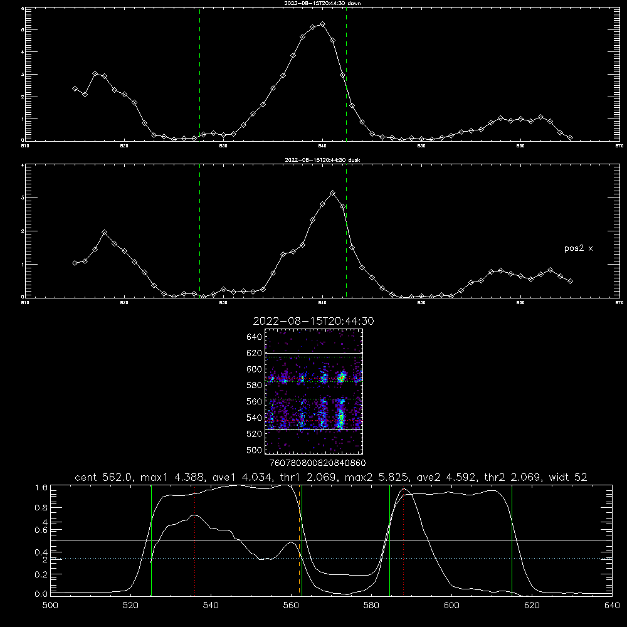This screenshot has width=627, height=627.
Task: Click the bottom plot x-axis label '580'
Action: [x=371, y=606]
